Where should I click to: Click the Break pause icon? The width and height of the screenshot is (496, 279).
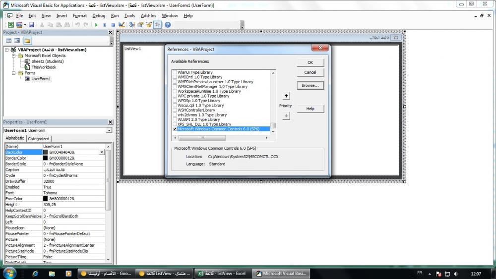(x=105, y=25)
